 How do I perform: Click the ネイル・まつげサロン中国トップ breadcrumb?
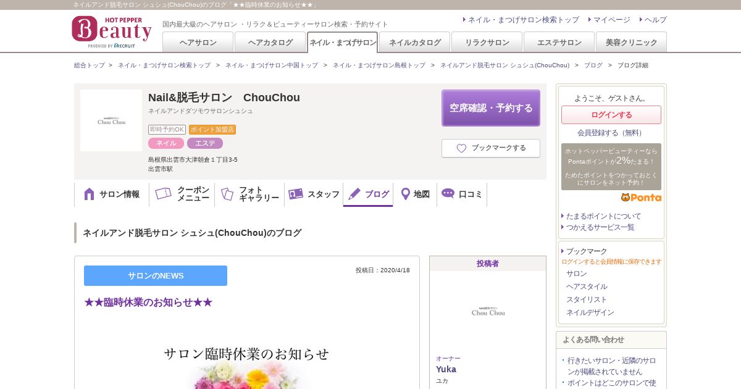pyautogui.click(x=272, y=65)
